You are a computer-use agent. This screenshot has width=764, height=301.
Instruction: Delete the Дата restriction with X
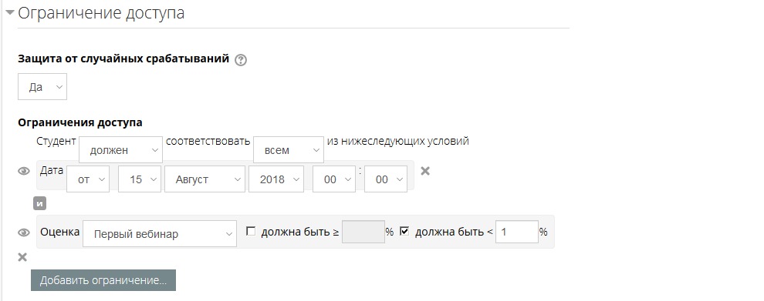click(x=425, y=171)
